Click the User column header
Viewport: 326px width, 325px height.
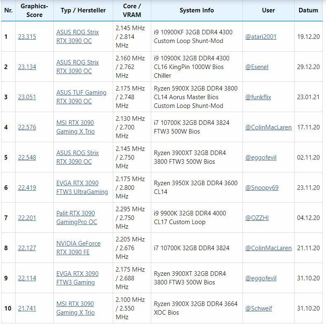269,10
